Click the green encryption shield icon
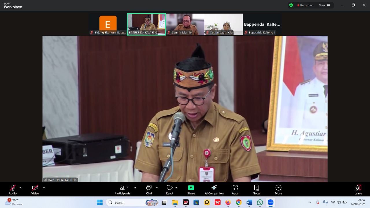 (291, 5)
